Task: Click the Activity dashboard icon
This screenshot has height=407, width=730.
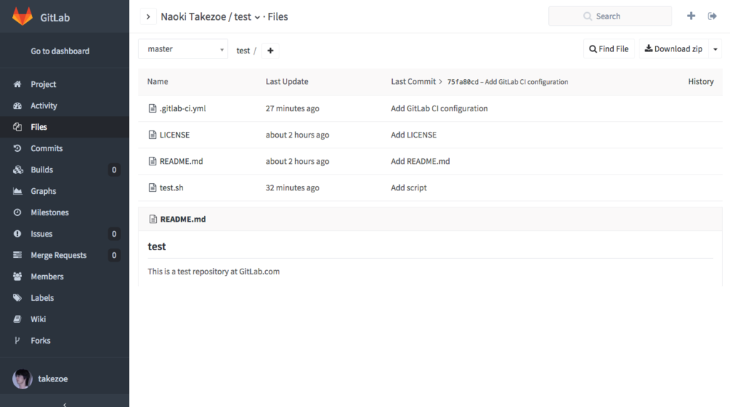Action: [17, 105]
